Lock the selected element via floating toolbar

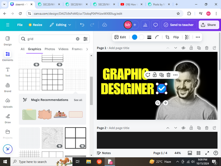pos(155,75)
